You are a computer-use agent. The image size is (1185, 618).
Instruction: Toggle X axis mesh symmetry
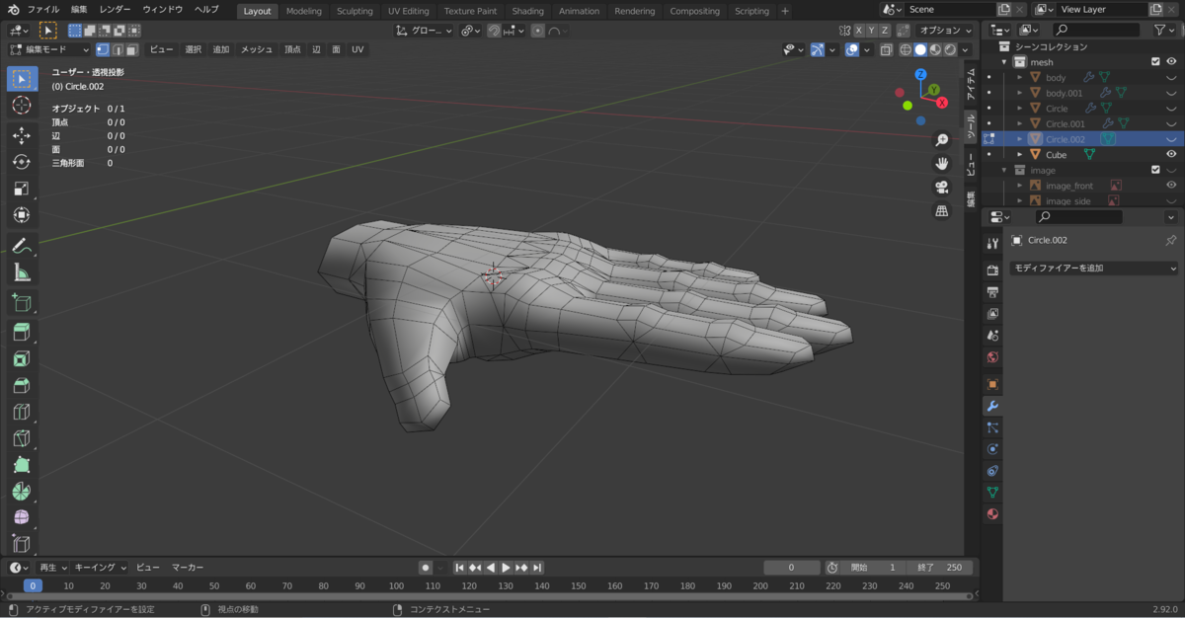point(858,31)
